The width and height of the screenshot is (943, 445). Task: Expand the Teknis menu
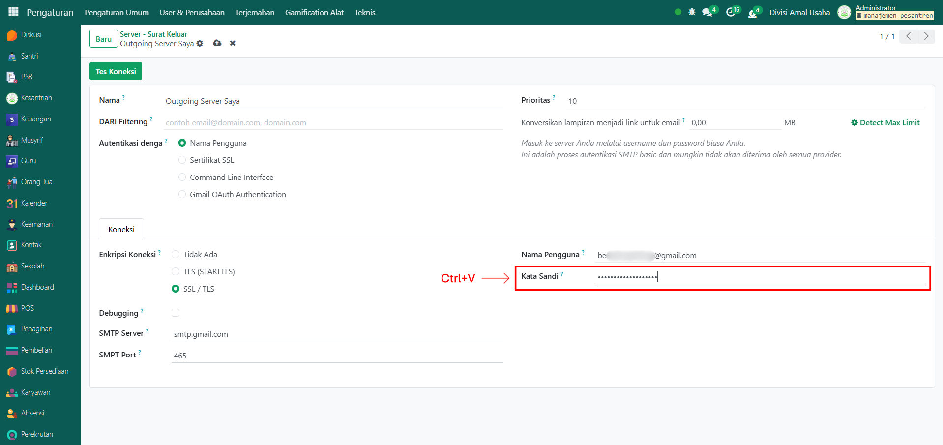[364, 12]
